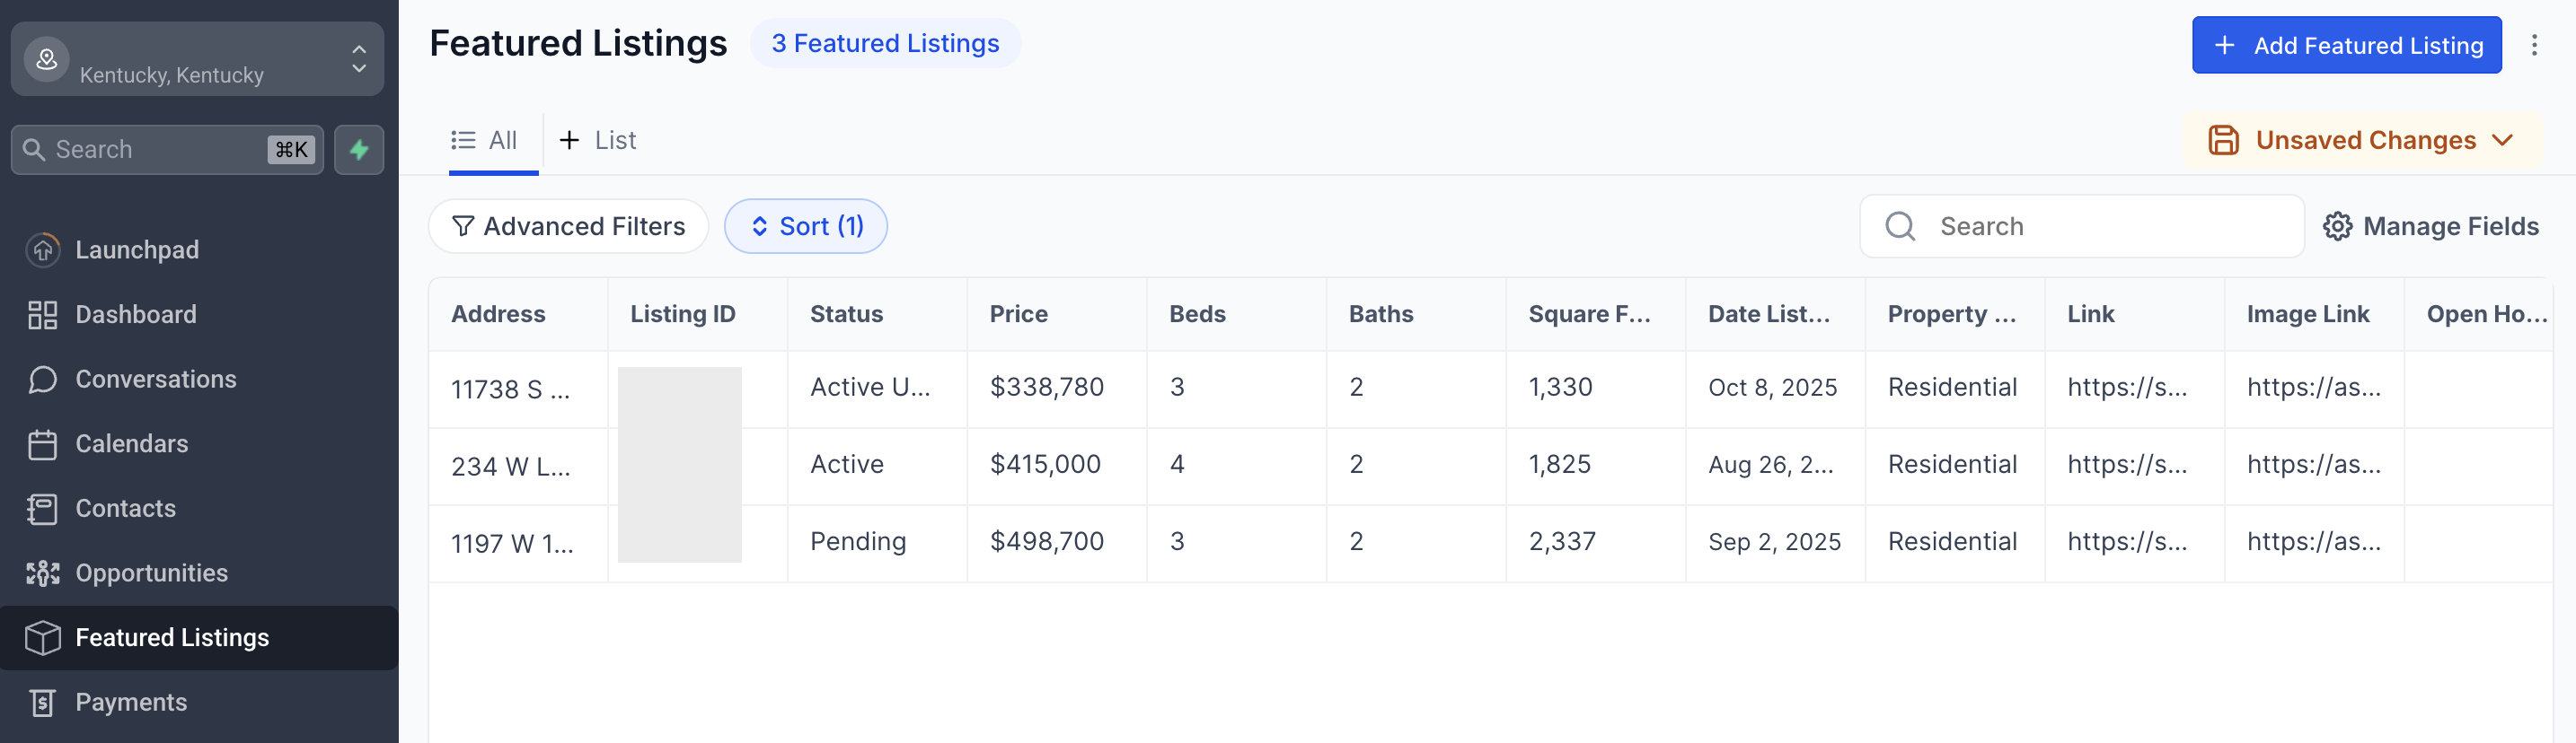Image resolution: width=2576 pixels, height=743 pixels.
Task: Open Dashboard from the sidebar
Action: [x=135, y=315]
